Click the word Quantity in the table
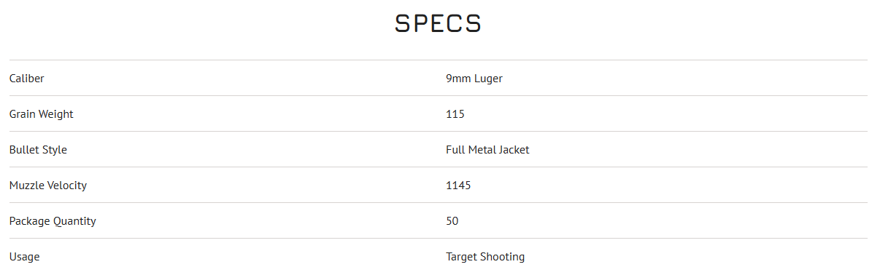This screenshot has height=267, width=880. pos(75,221)
